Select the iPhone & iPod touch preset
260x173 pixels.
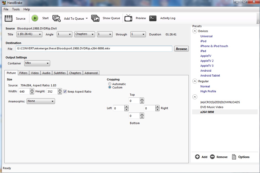pos(214,46)
